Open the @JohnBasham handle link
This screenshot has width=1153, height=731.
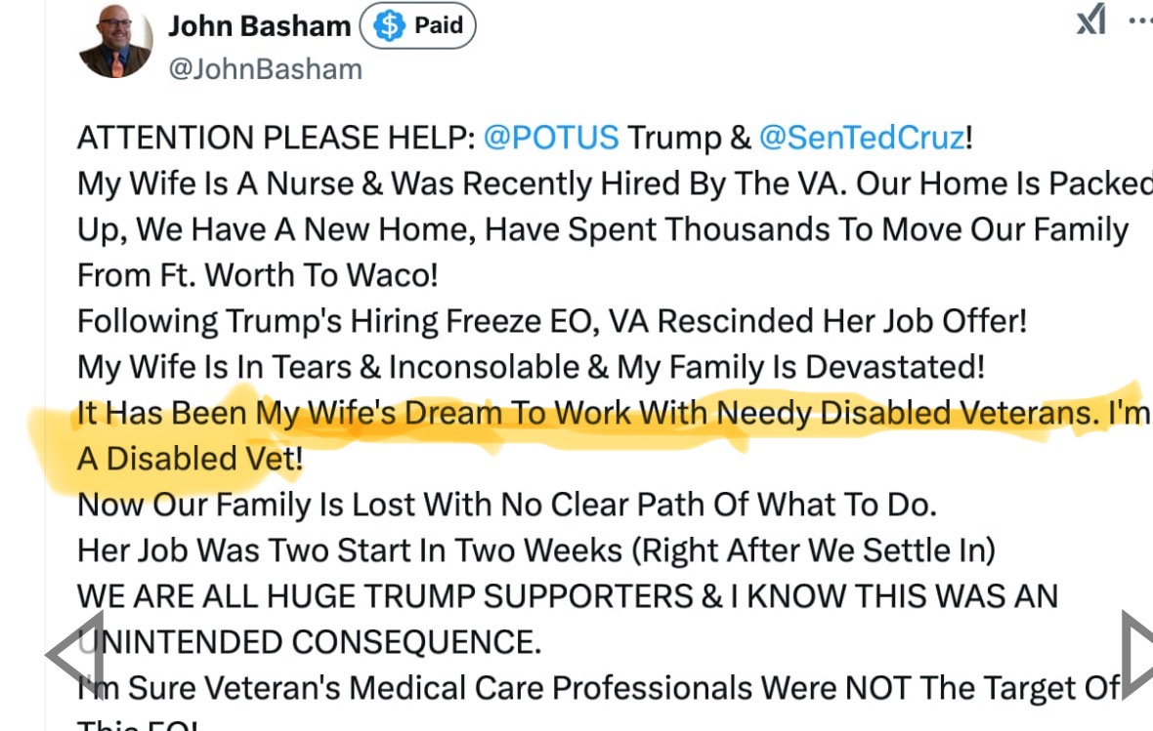pyautogui.click(x=266, y=69)
